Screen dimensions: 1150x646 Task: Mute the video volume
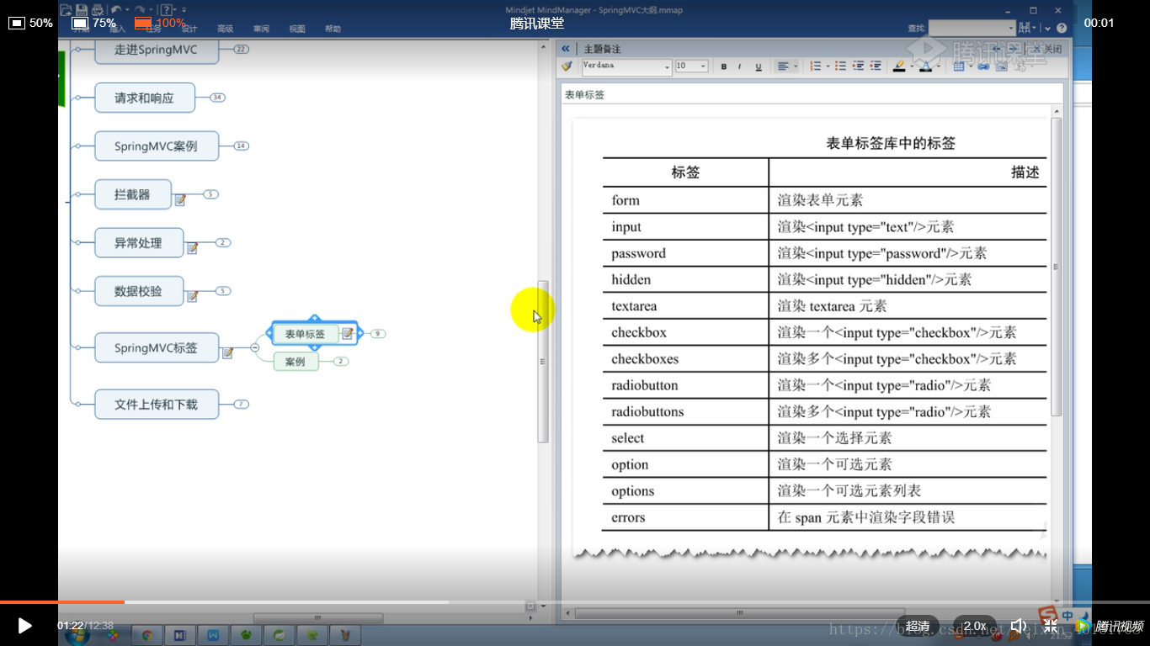(x=1018, y=626)
